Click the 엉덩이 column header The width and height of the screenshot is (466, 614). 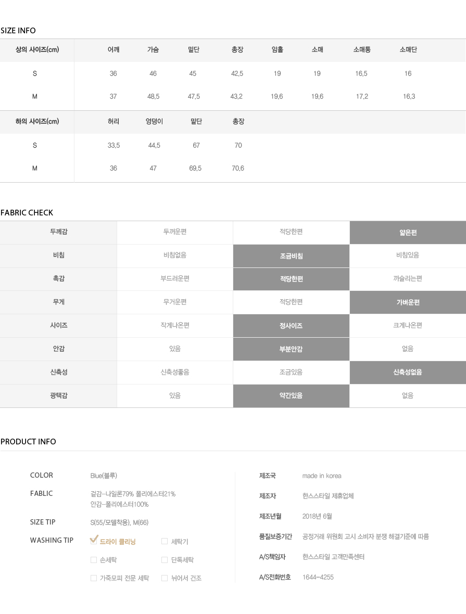click(154, 121)
